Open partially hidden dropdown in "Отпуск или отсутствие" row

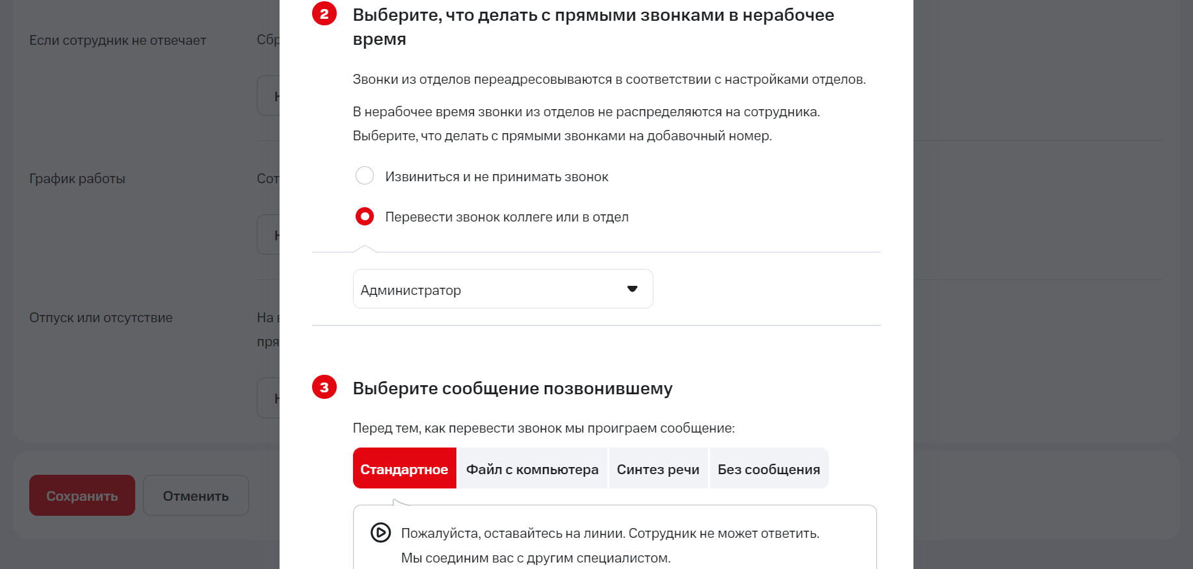click(269, 398)
